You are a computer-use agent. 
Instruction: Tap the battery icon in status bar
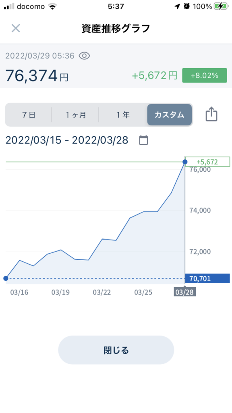[x=221, y=6]
